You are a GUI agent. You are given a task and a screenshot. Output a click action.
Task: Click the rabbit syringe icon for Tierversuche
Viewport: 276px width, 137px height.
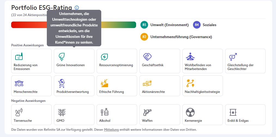point(19,112)
